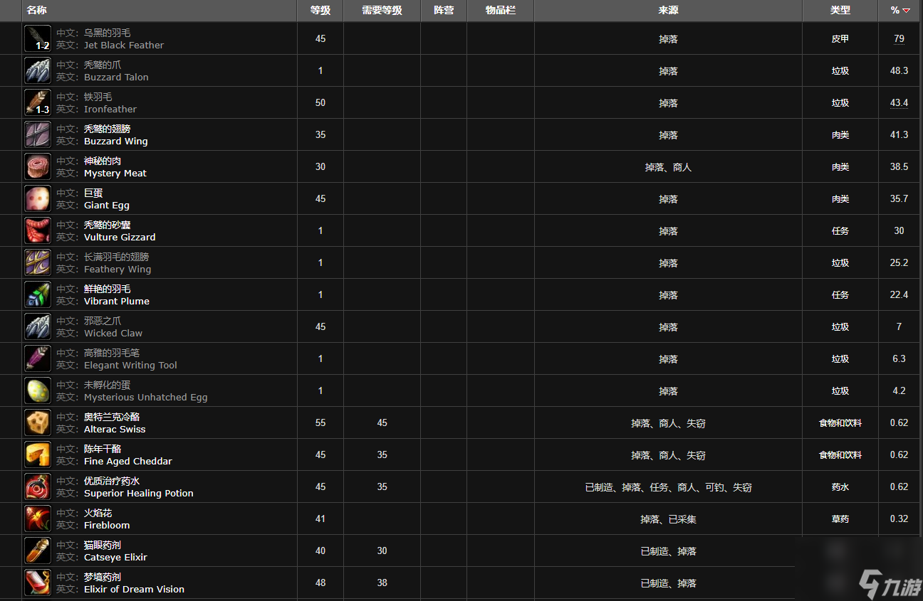923x601 pixels.
Task: Open the Jet Black Feather item link
Action: coord(124,45)
